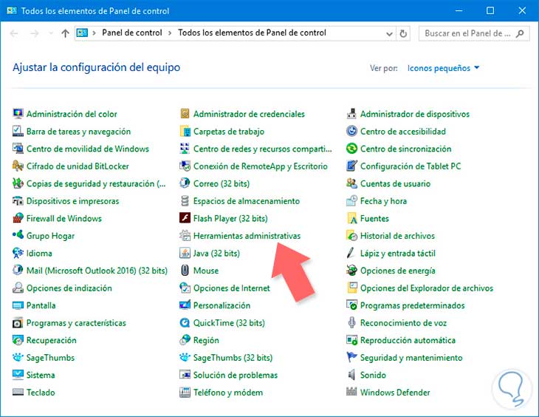Focus the Buscar en el Panel de control field
Viewport: 539px width, 417px height.
474,33
